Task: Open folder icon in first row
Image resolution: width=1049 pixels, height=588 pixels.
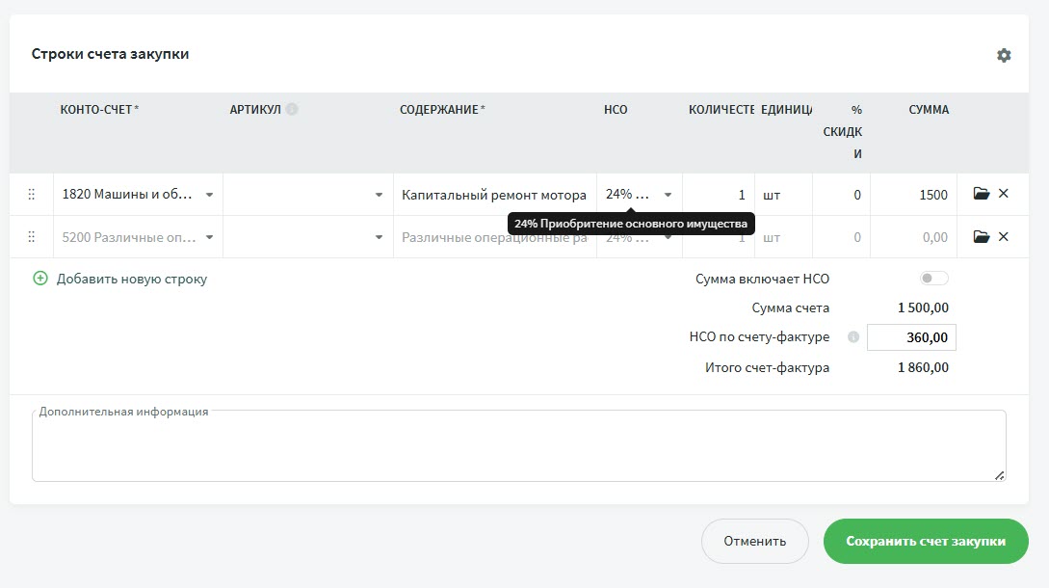Action: 981,194
